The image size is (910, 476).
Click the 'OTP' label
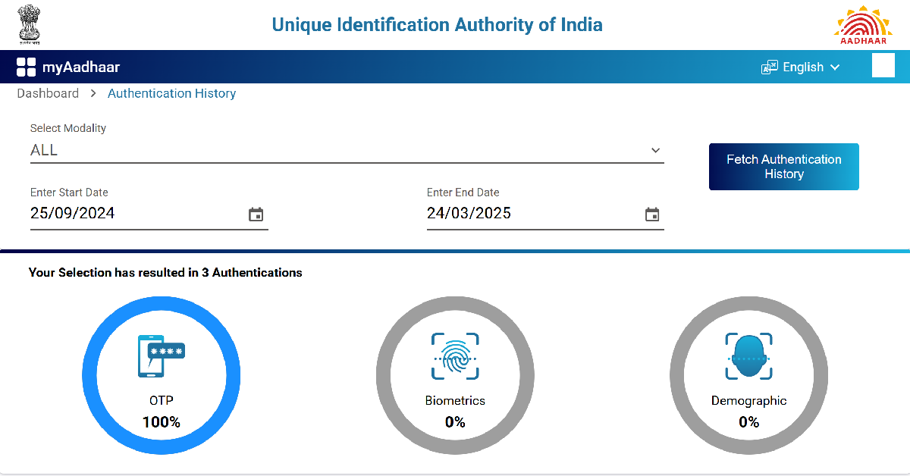pyautogui.click(x=162, y=400)
